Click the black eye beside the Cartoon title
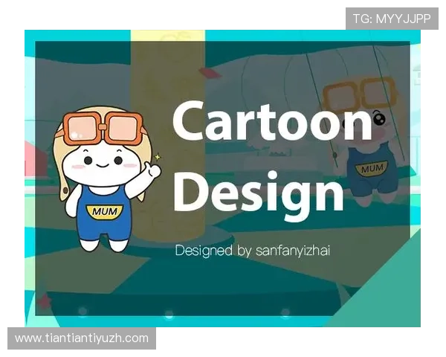The height and width of the screenshot is (357, 446). [x=380, y=118]
